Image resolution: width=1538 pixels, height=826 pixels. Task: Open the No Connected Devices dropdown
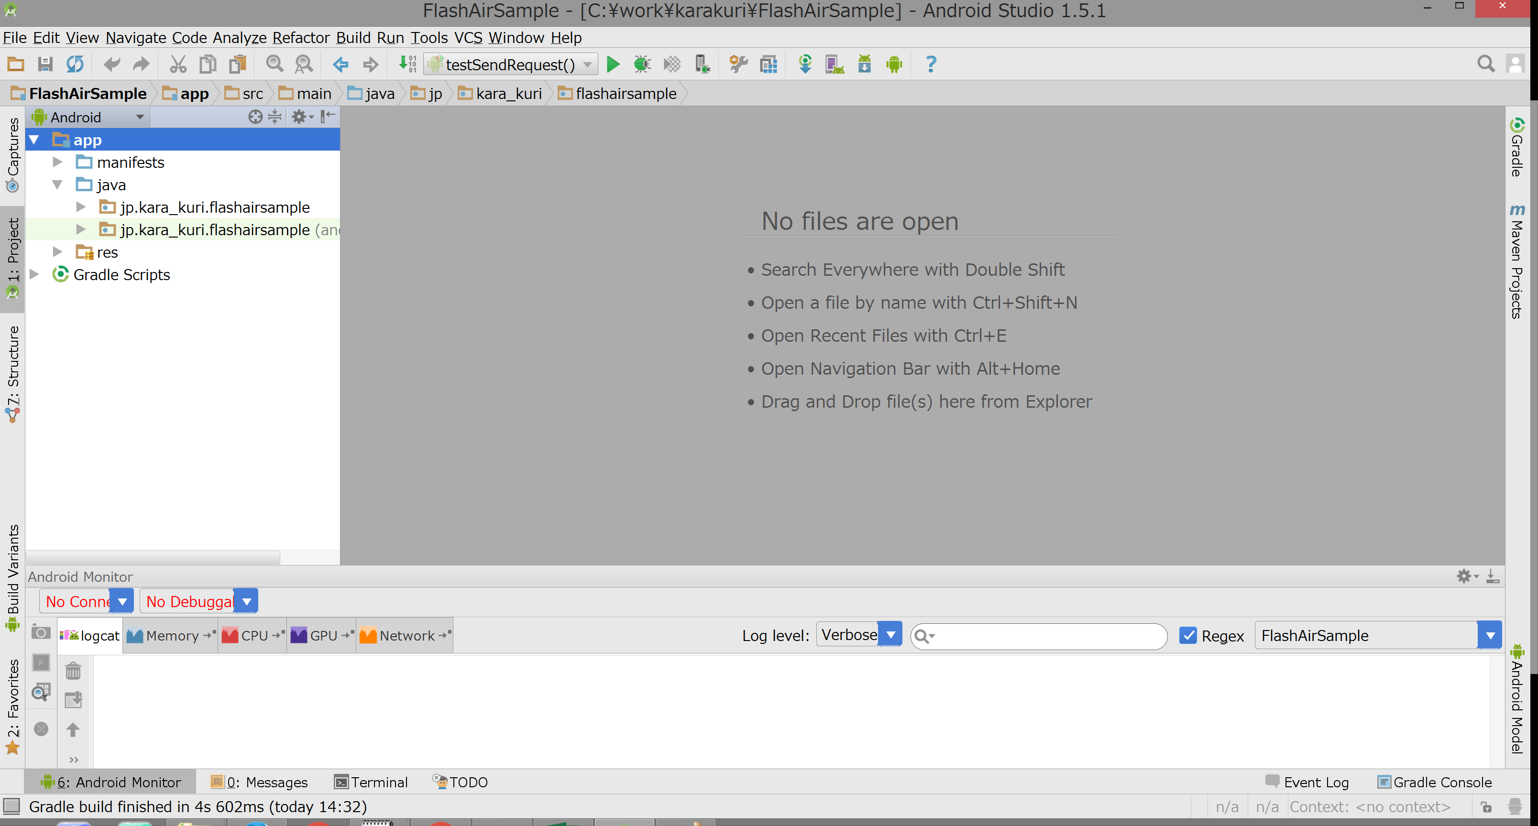point(87,601)
